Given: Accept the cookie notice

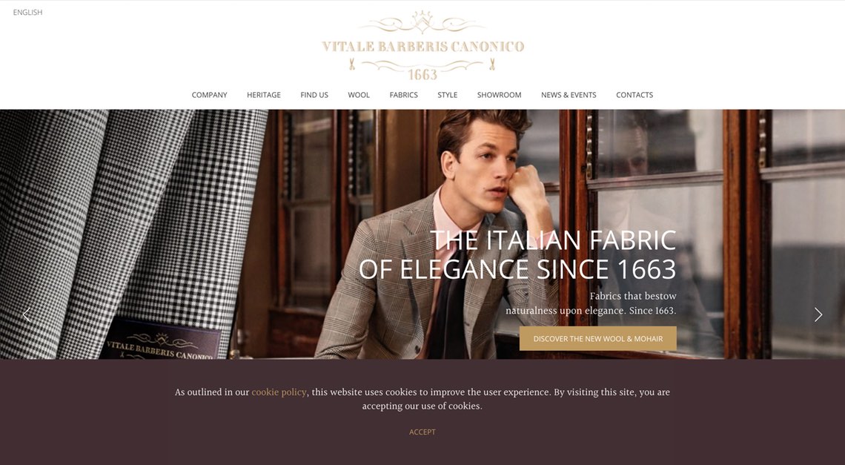Looking at the screenshot, I should click(x=422, y=432).
